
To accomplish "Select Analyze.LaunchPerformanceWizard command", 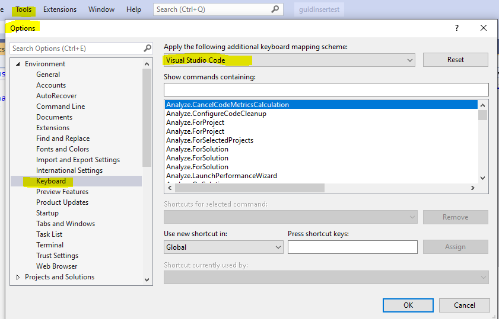I will point(321,176).
